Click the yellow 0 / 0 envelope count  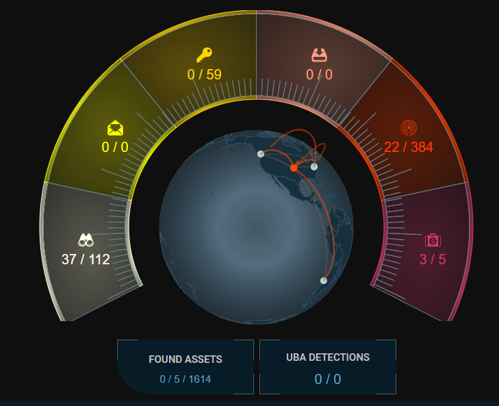coord(115,147)
